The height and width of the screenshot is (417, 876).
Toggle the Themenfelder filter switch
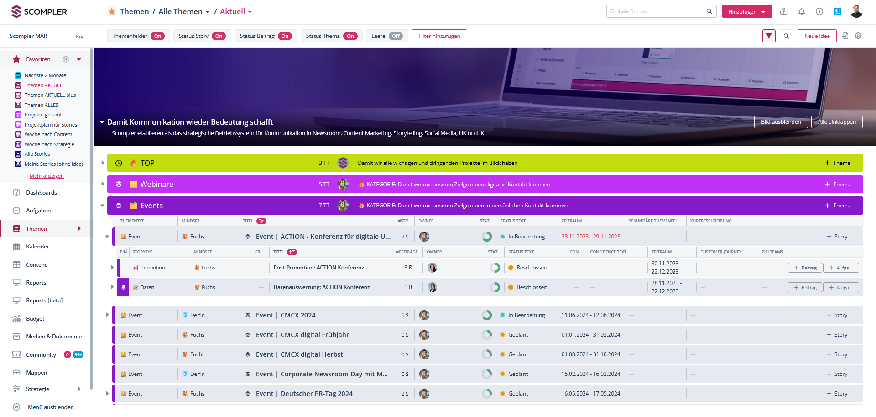coord(158,36)
